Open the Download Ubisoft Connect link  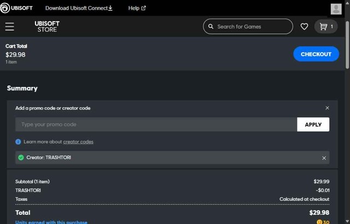click(79, 8)
